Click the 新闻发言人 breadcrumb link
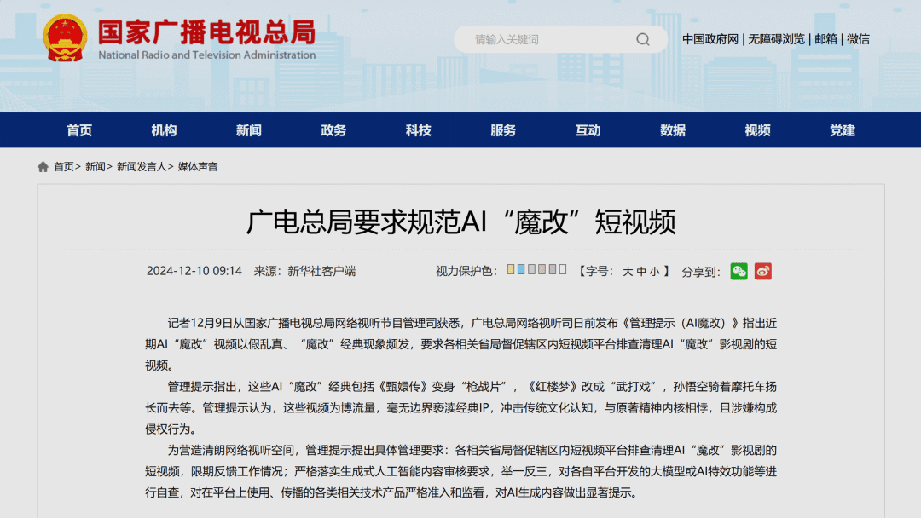Screen dimensions: 921x518 [x=142, y=167]
